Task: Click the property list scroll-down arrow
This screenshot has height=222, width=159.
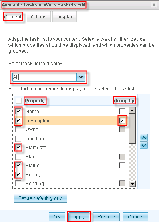Action: (133, 184)
